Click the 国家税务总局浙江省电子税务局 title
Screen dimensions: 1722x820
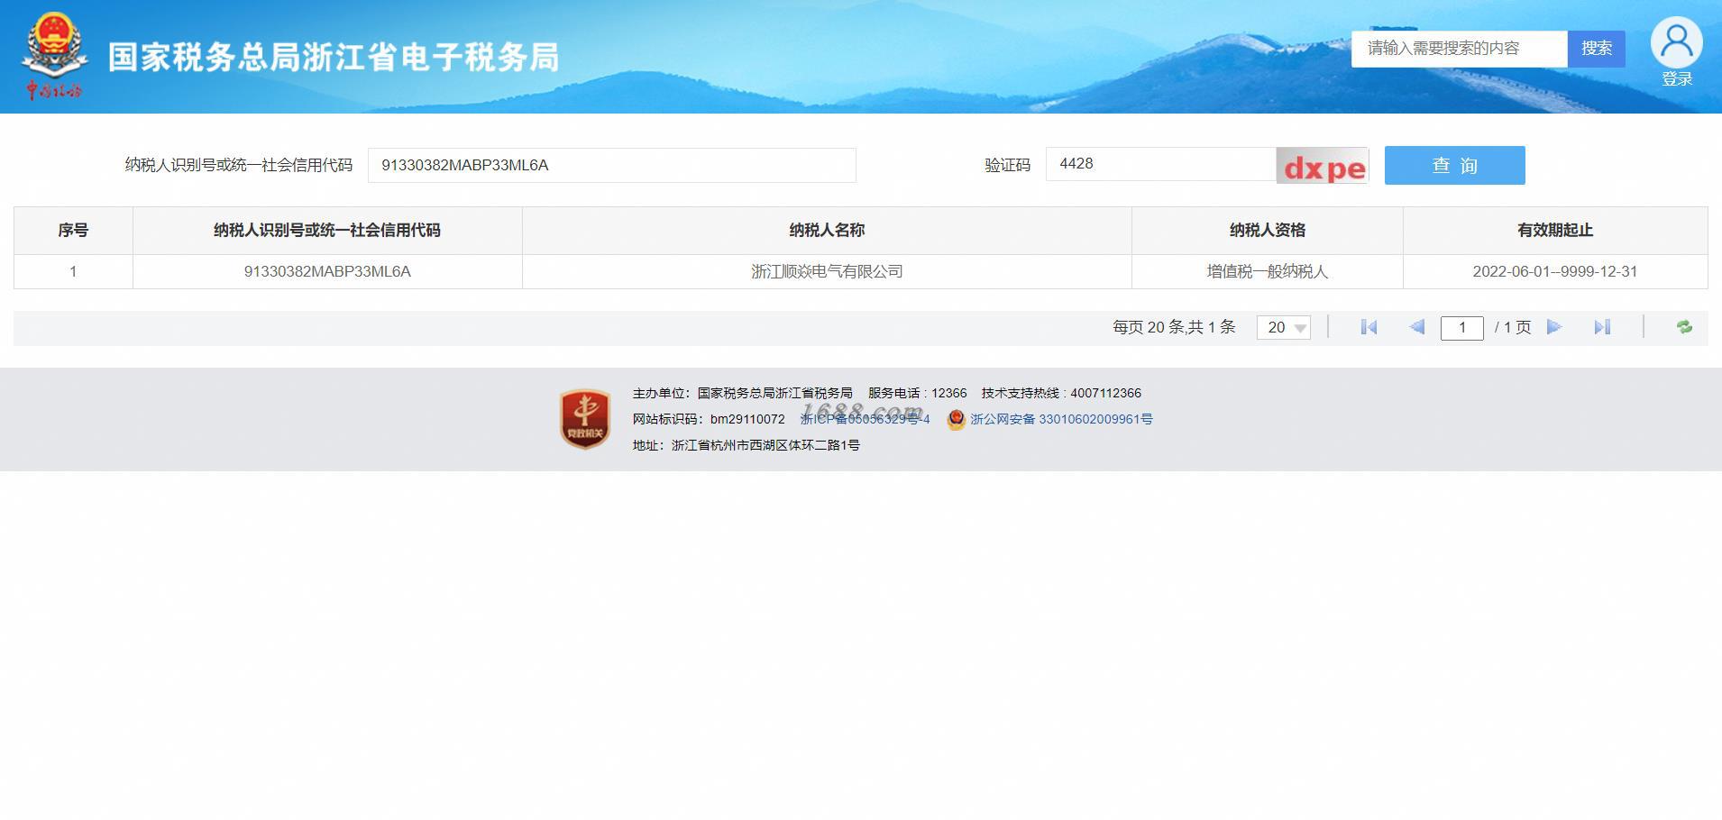point(334,57)
